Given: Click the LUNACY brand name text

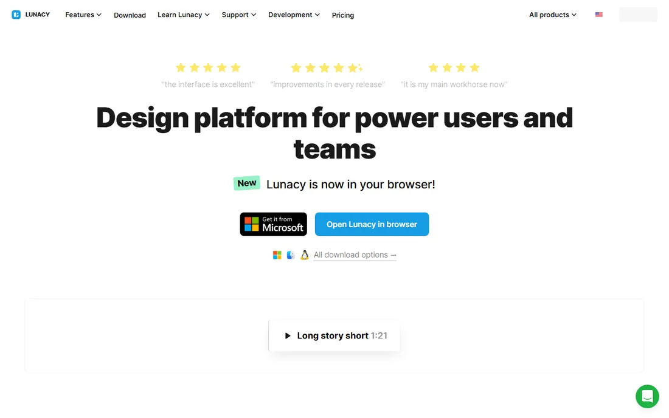Looking at the screenshot, I should [38, 15].
